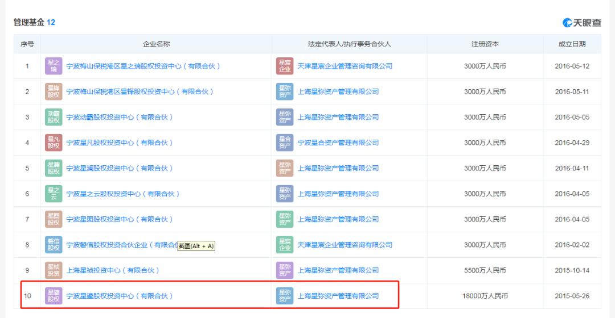Screen dimensions: 615x318
Task: Click the 星祯投资 badge icon
Action: [54, 270]
